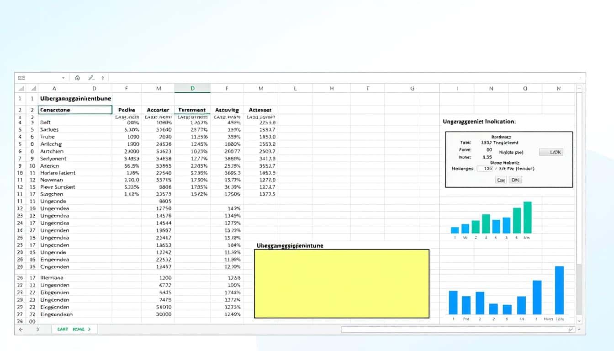Click the grid icon in the name box
The image size is (614, 351).
coord(21,78)
